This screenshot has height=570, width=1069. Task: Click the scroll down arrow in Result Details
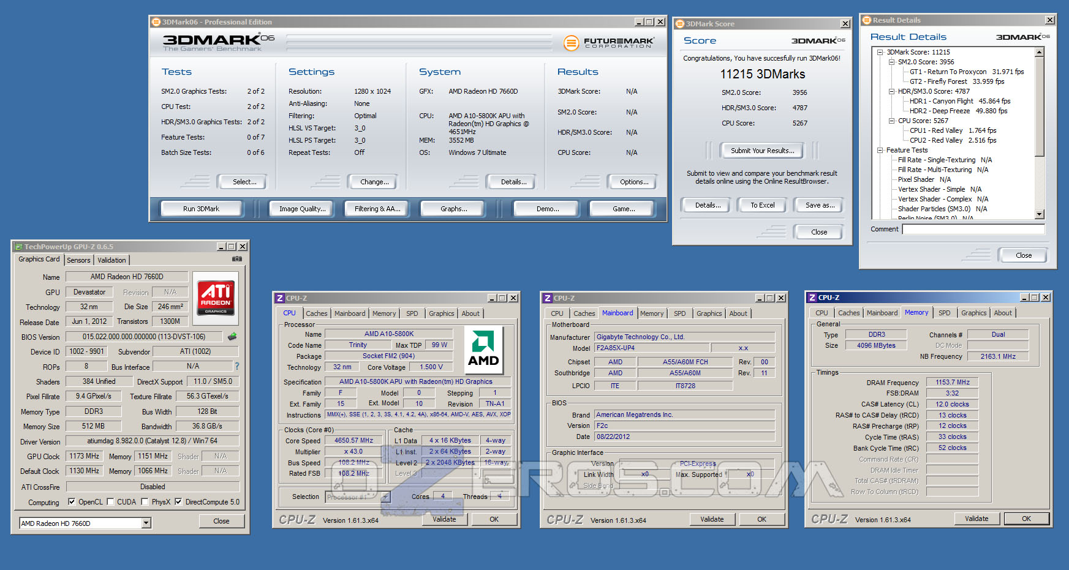click(1039, 214)
